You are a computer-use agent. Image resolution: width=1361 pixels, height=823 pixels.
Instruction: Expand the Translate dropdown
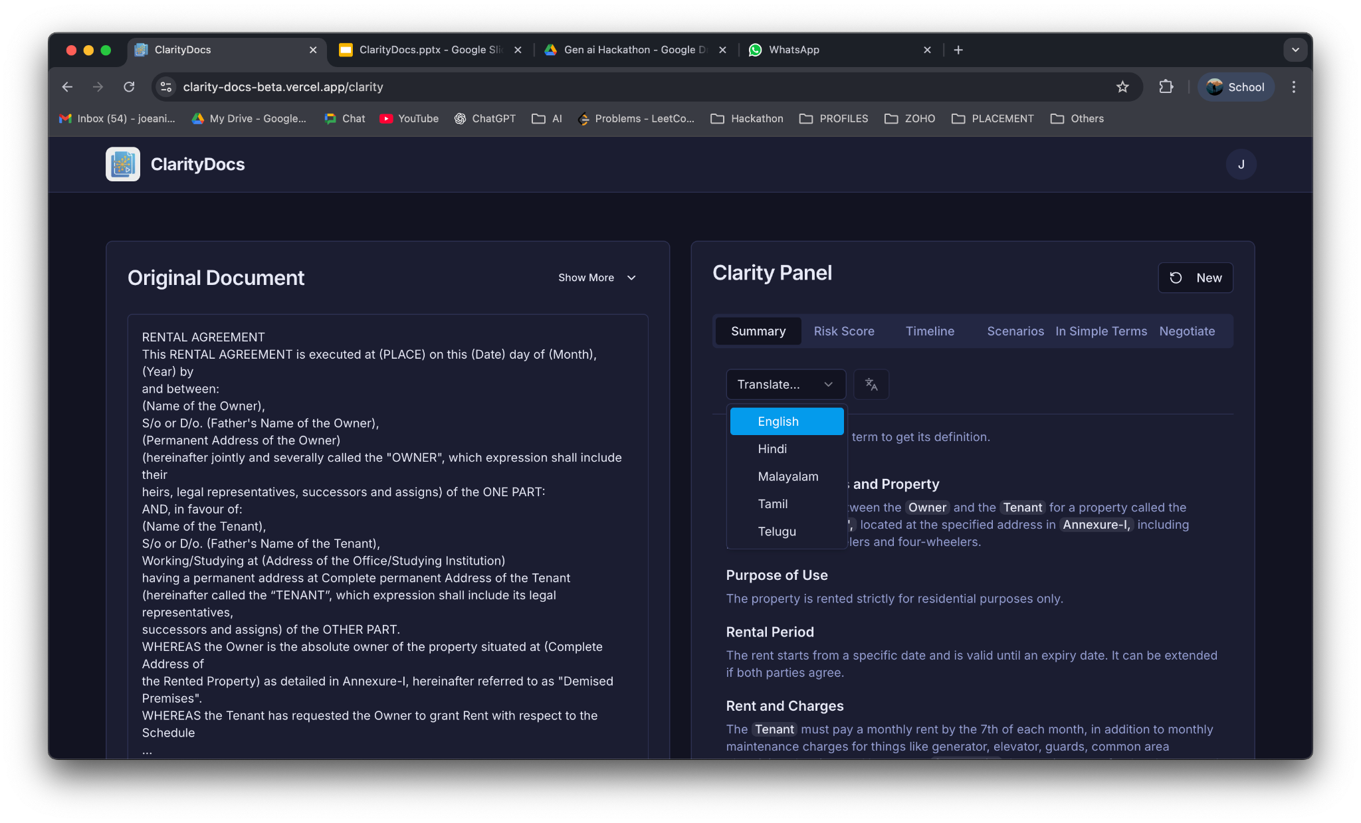coord(785,385)
